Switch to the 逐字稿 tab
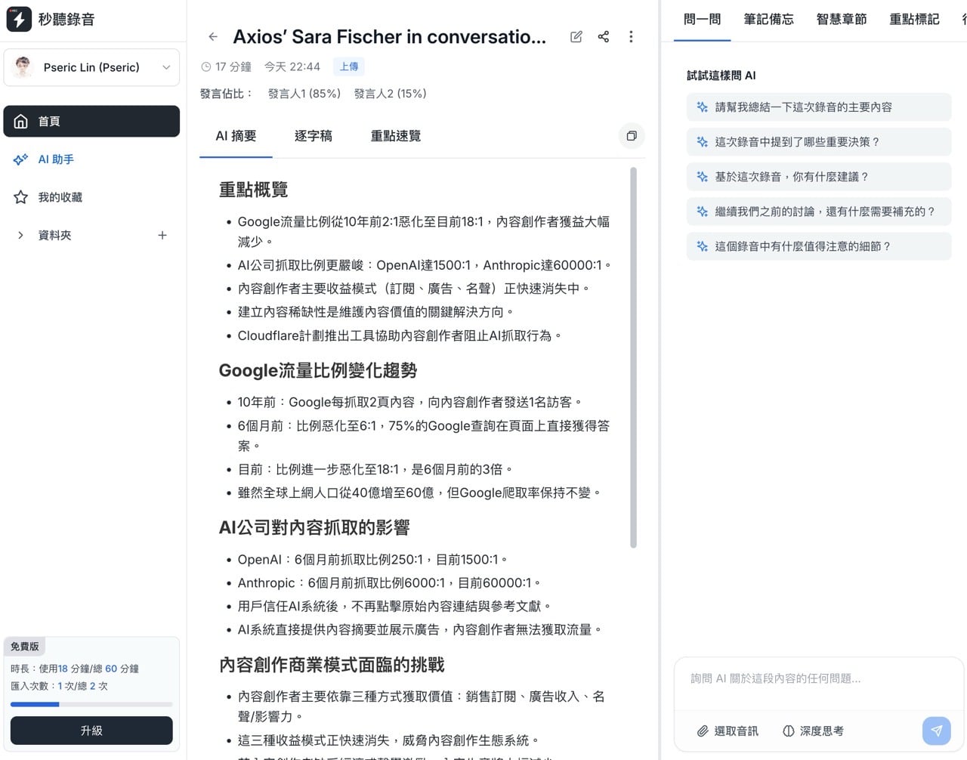 click(x=313, y=136)
